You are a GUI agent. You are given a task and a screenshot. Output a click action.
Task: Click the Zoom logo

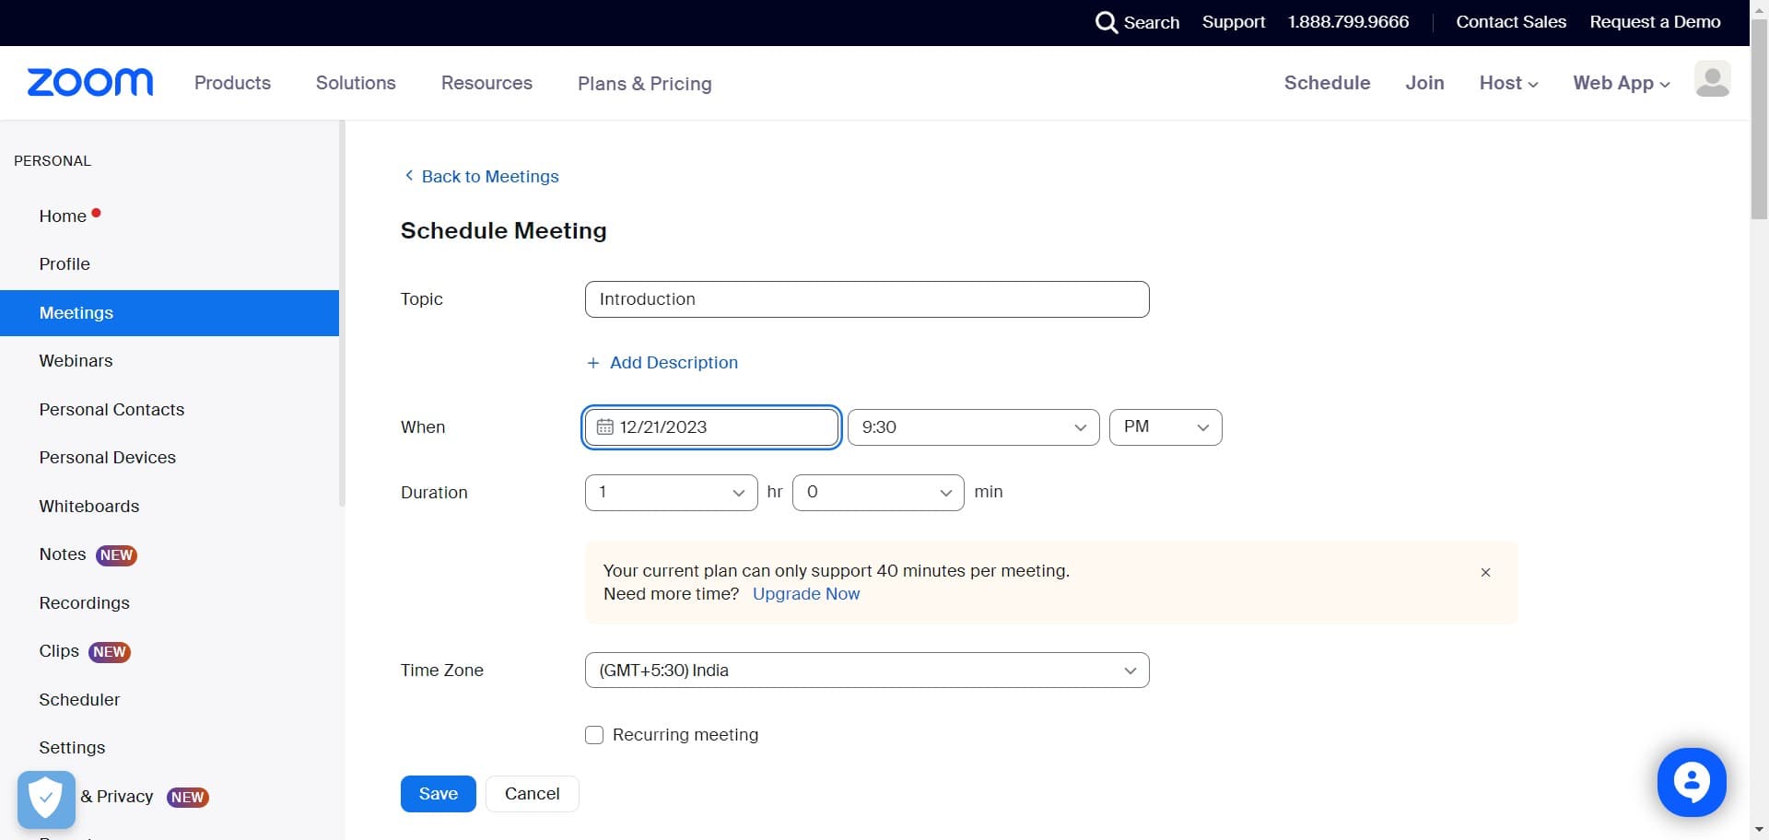click(x=89, y=82)
